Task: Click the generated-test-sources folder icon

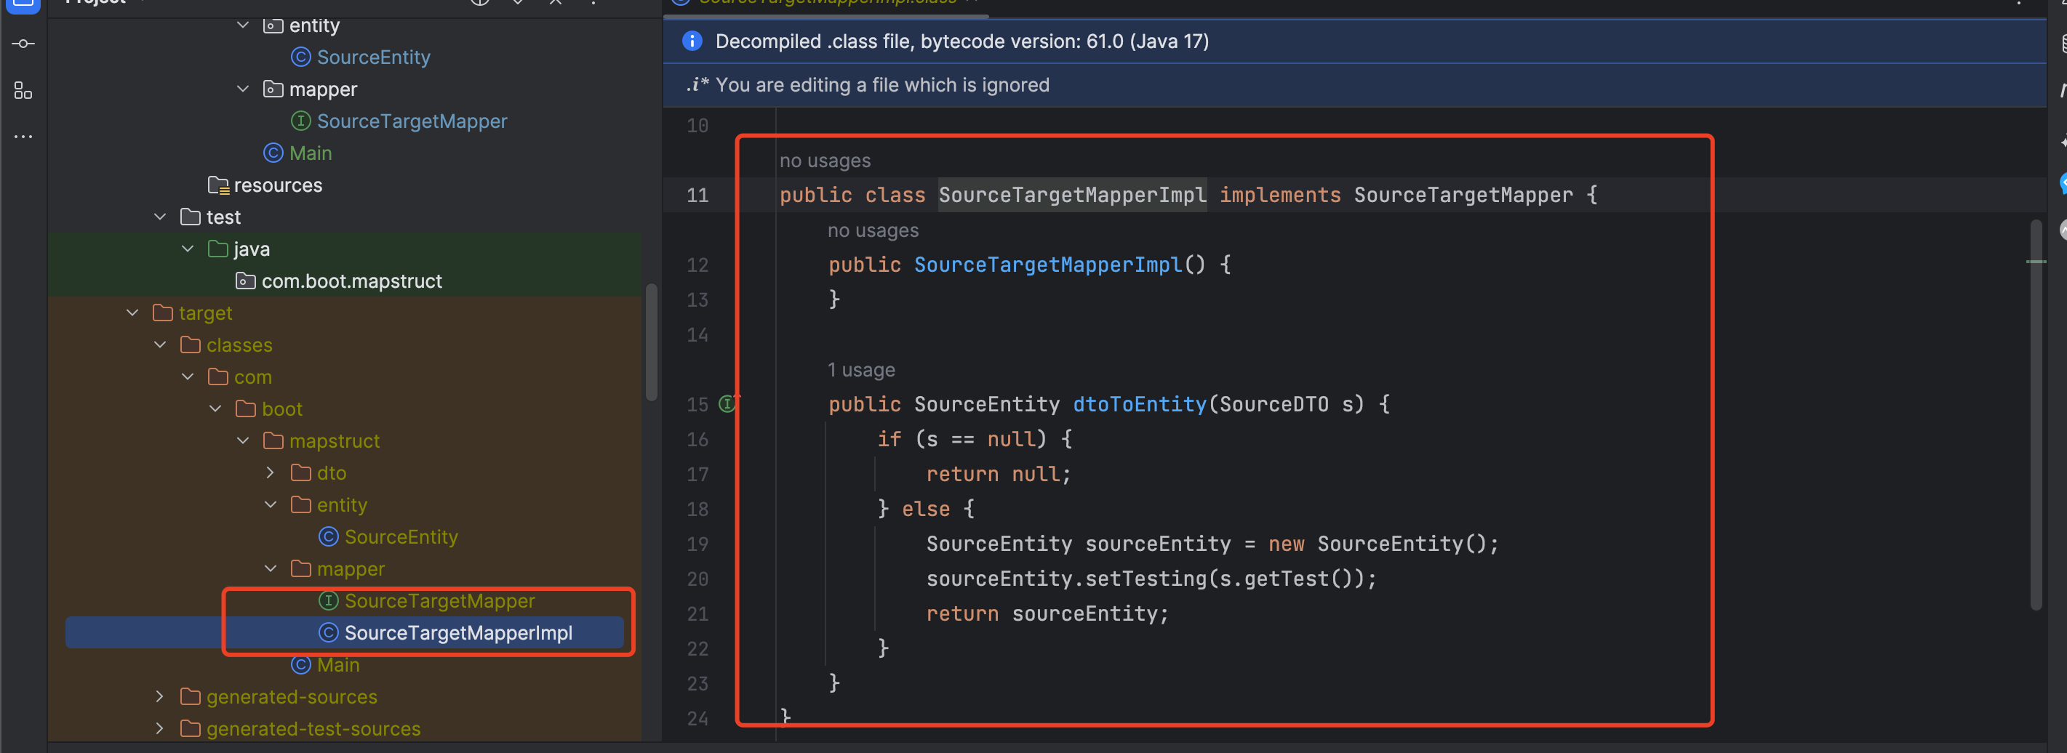Action: pos(190,729)
